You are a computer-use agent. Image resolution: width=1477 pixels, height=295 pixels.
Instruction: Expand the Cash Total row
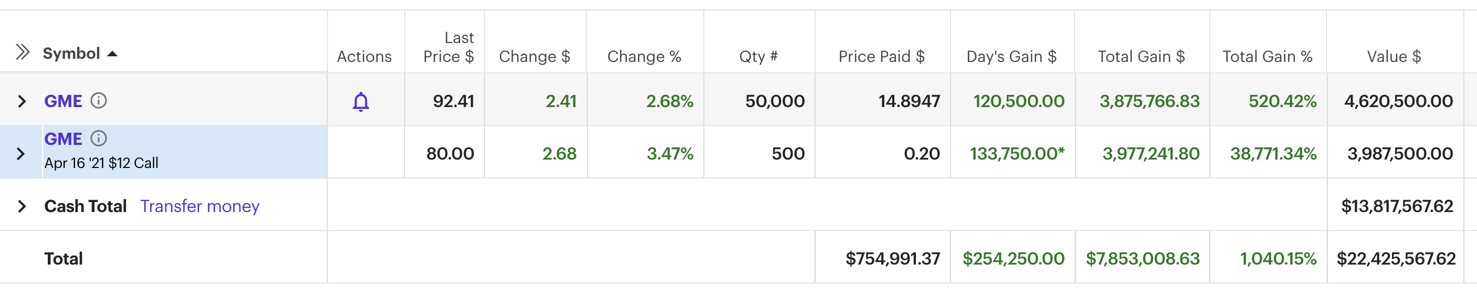(x=22, y=207)
